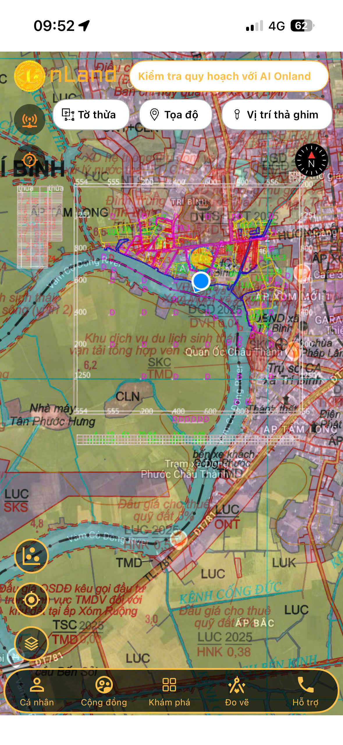Viewport: 343px width, 745px height.
Task: Tap the blue location pin on the map
Action: (201, 281)
